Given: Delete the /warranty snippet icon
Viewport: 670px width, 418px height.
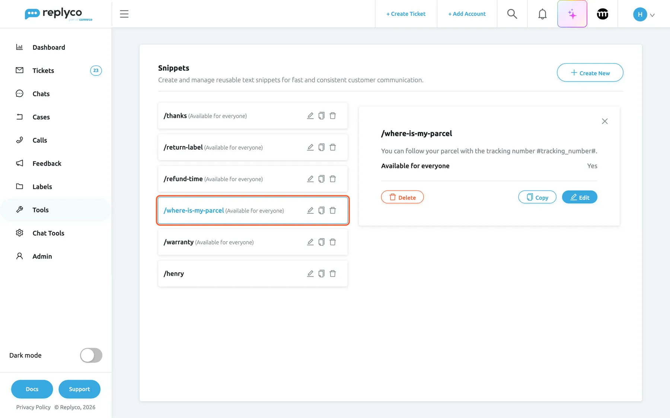Looking at the screenshot, I should pos(333,242).
